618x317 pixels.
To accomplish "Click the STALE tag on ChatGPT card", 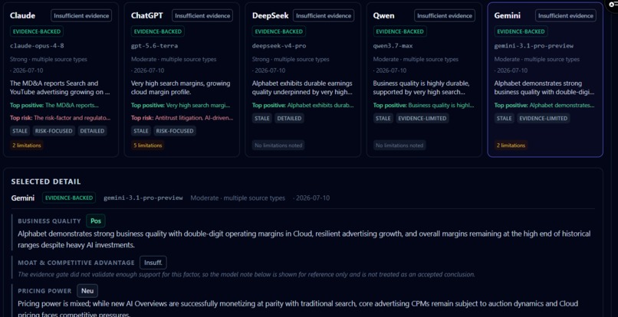I will [x=141, y=131].
